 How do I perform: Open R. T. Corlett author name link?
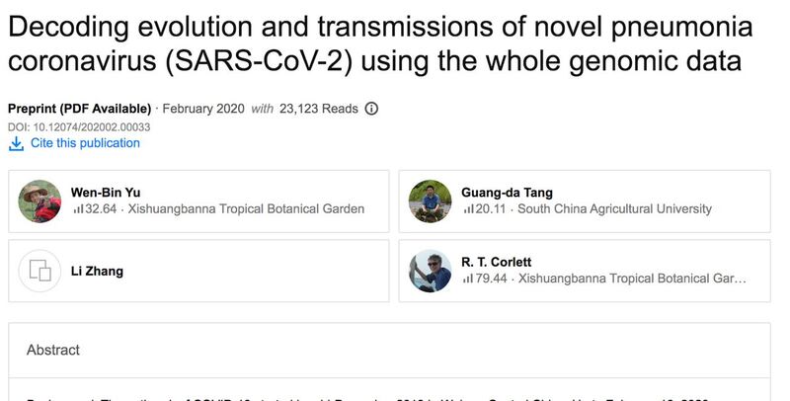pyautogui.click(x=497, y=262)
